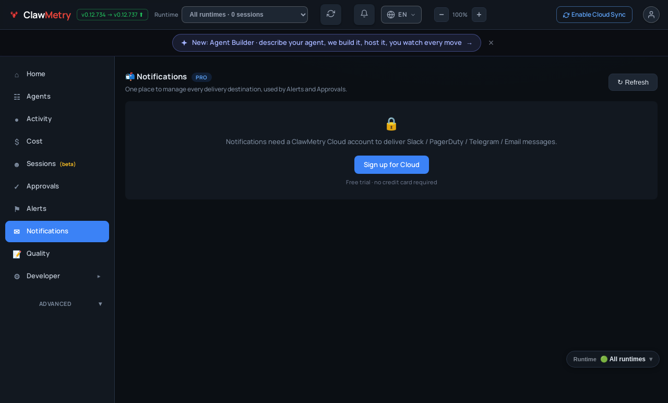Viewport: 668px width, 403px height.
Task: Click the mailbox icon beside the heading
Action: tap(130, 77)
